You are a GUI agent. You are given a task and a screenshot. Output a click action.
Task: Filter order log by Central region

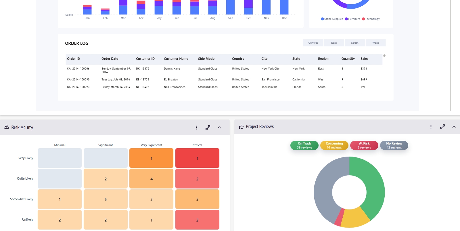click(313, 43)
